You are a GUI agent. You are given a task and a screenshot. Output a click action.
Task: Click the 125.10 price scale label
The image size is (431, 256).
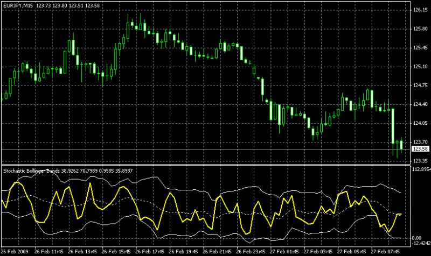tap(420, 67)
